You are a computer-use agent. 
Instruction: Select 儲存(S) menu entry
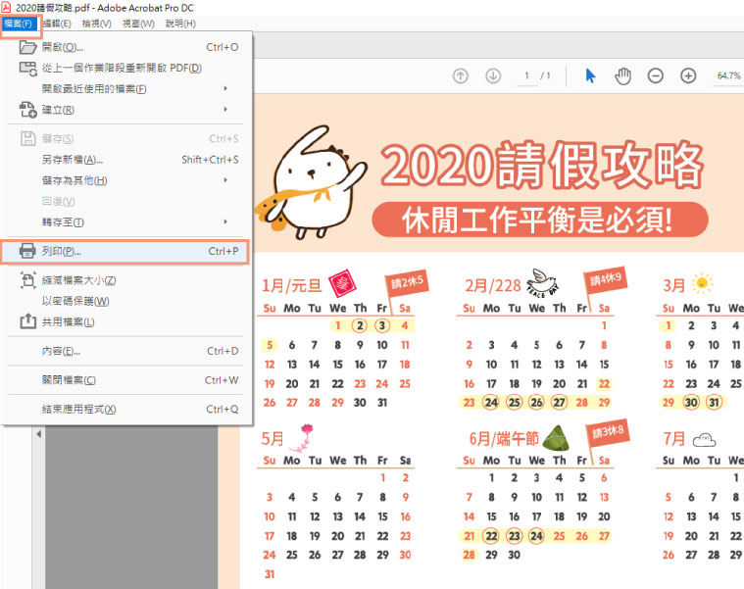pyautogui.click(x=125, y=138)
